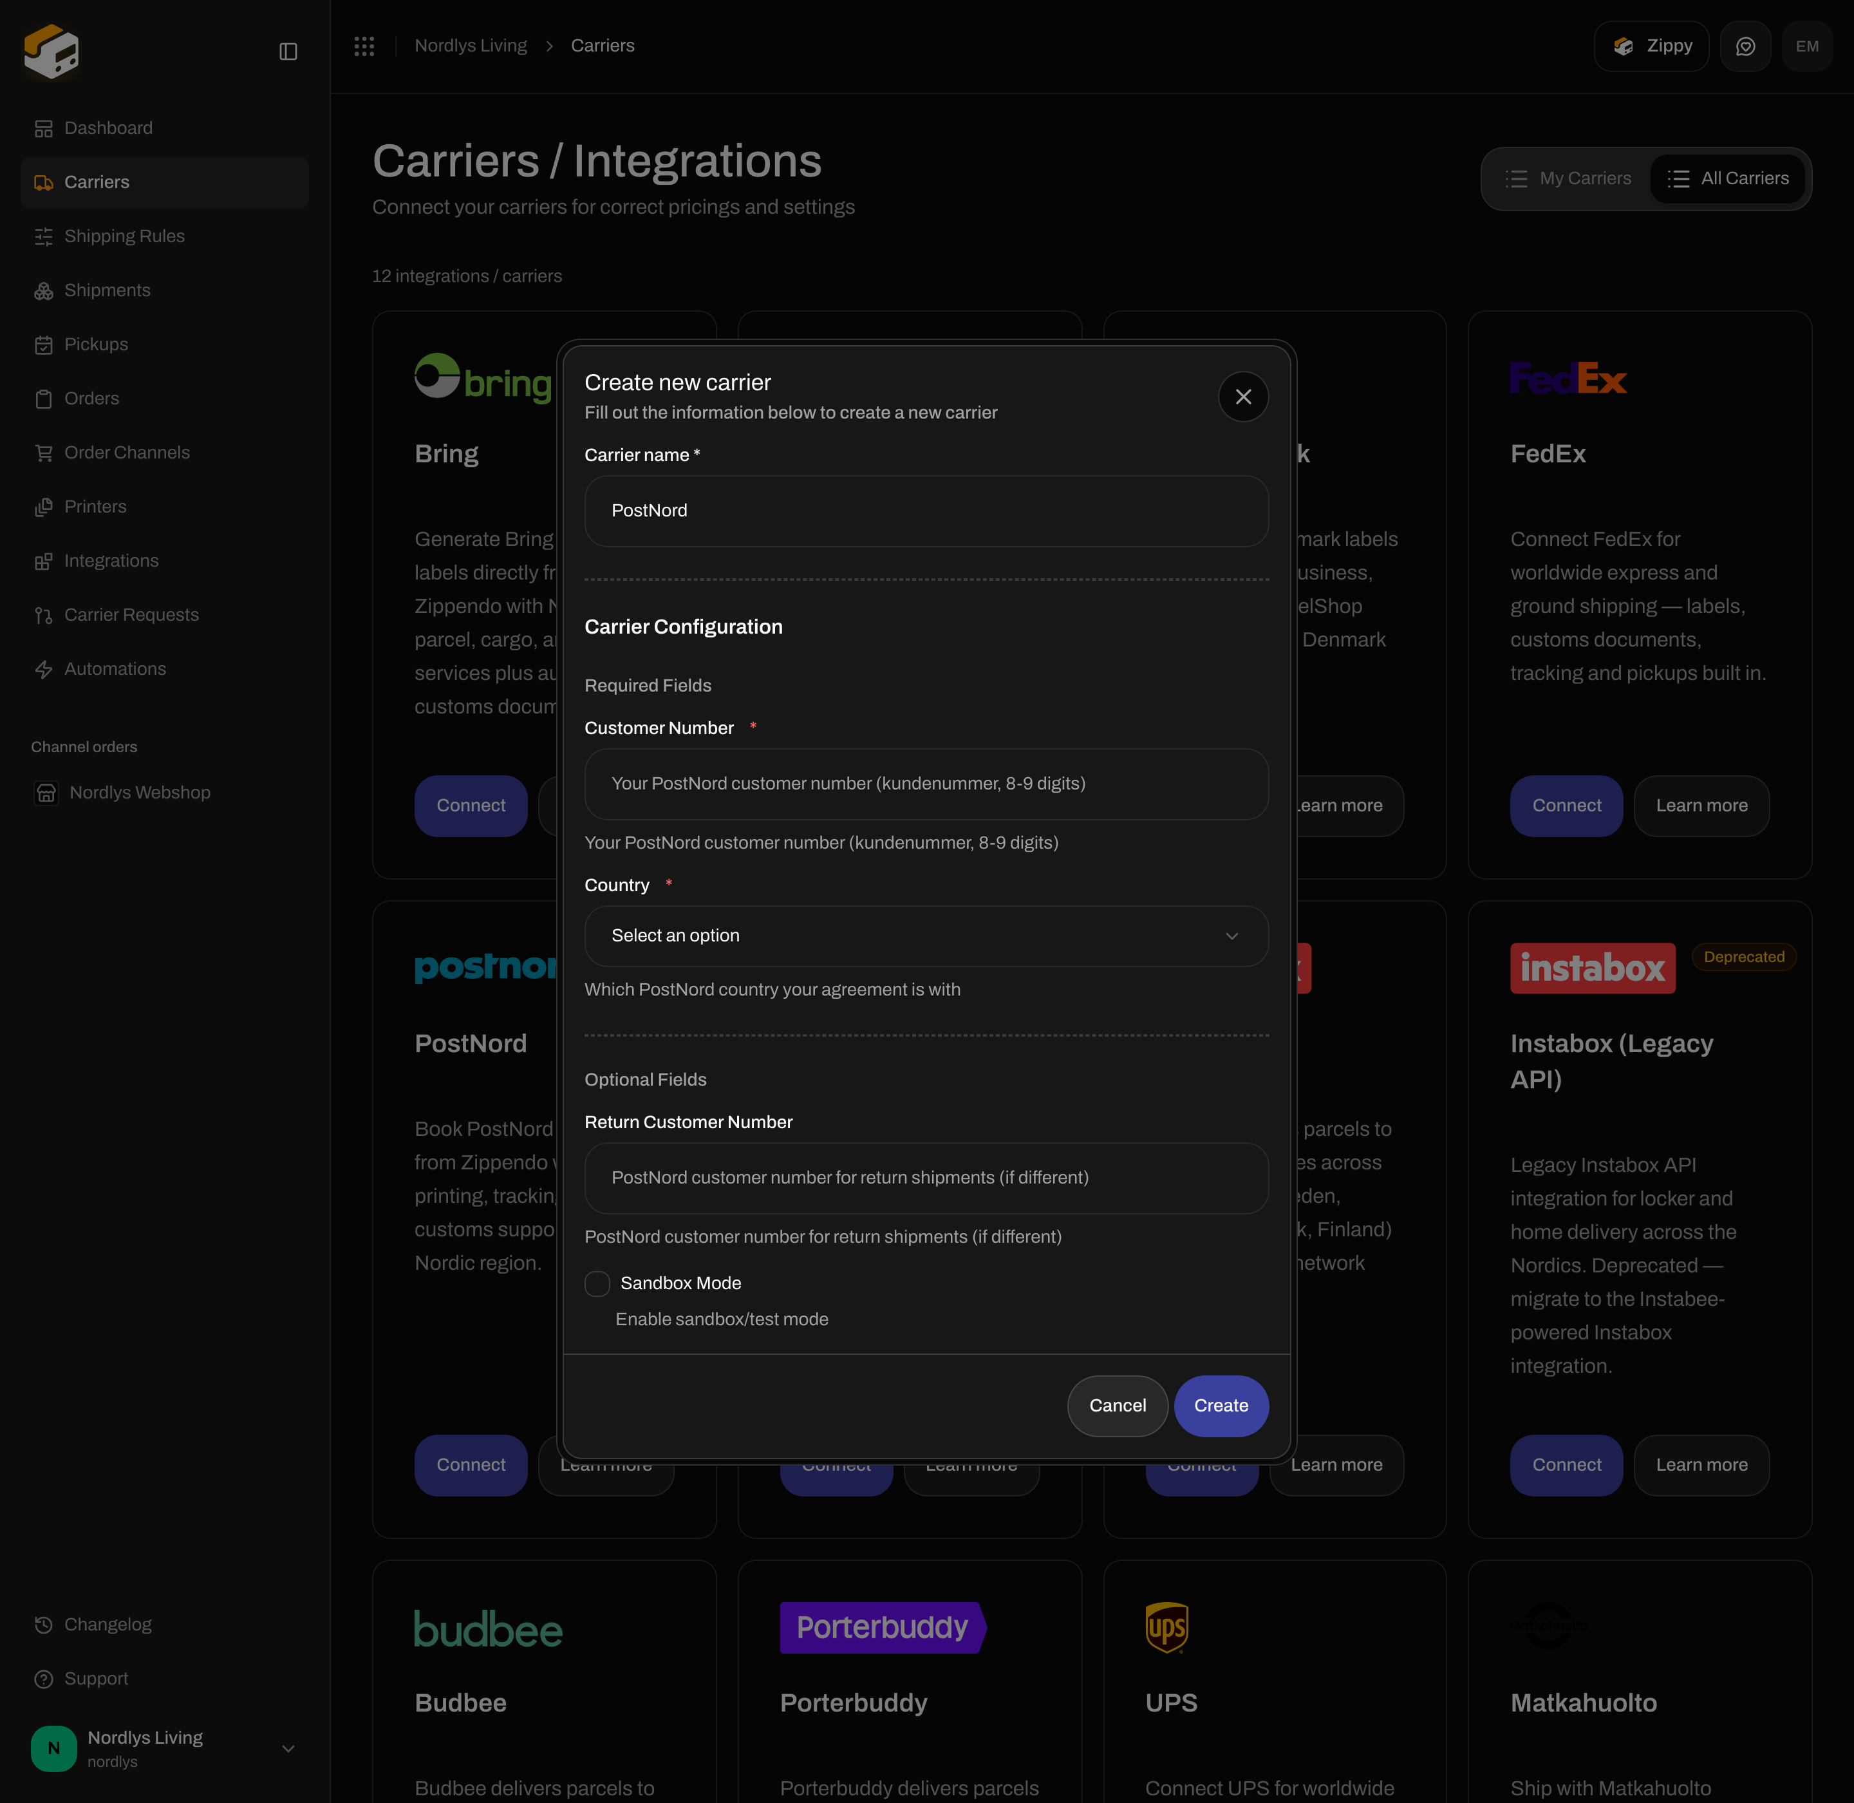Click the Support question mark icon

coord(44,1679)
